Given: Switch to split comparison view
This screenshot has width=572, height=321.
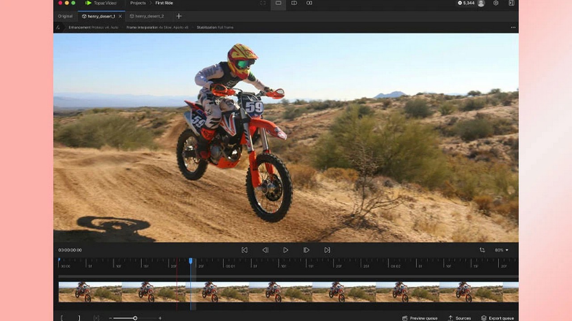Looking at the screenshot, I should pos(294,3).
